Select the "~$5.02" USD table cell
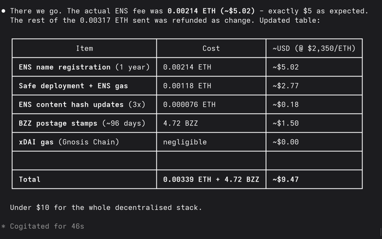Viewport: 382px width, 239px height. [284, 67]
